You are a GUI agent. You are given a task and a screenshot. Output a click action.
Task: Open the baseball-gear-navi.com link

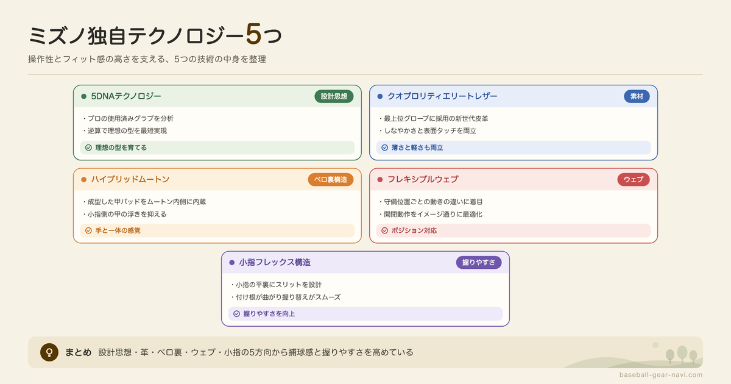click(x=660, y=375)
